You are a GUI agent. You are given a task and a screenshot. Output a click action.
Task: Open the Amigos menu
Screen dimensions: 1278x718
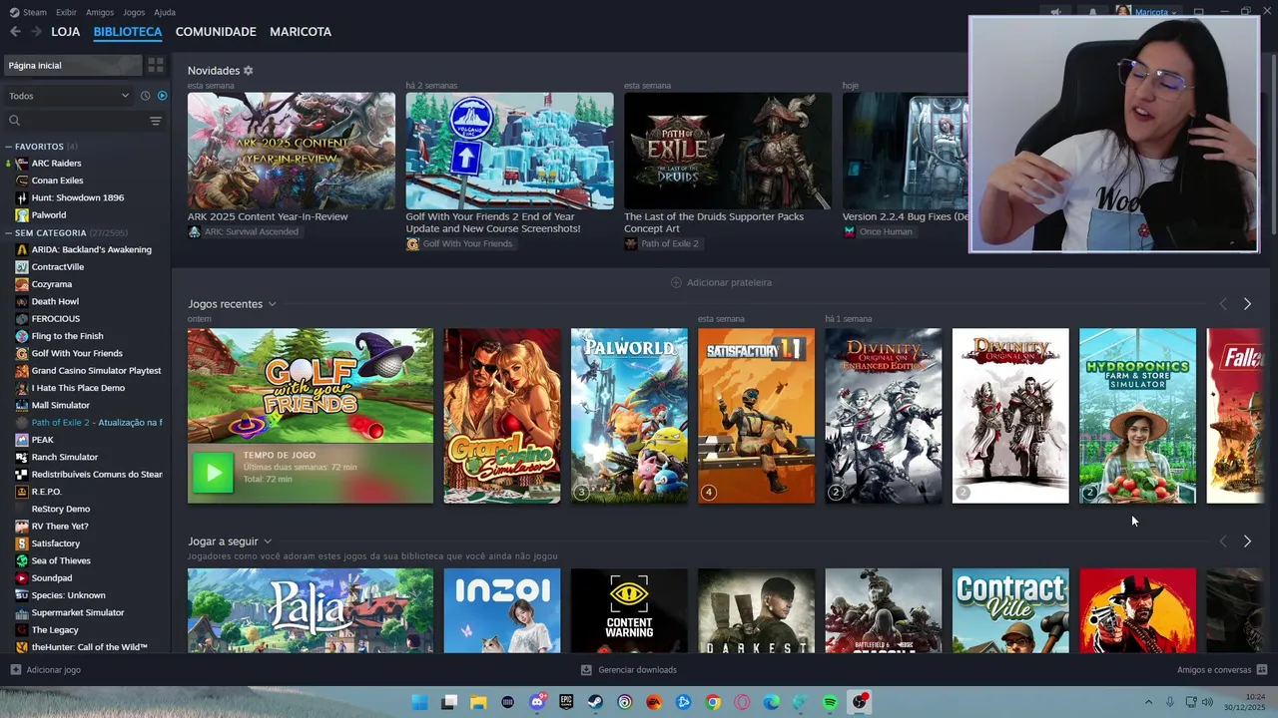click(x=100, y=12)
